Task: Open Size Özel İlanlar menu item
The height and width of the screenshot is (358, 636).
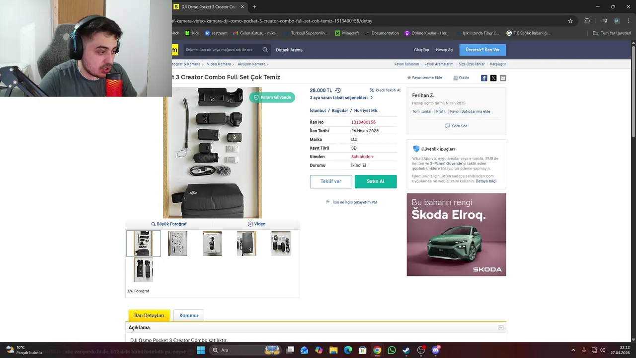Action: [x=472, y=64]
